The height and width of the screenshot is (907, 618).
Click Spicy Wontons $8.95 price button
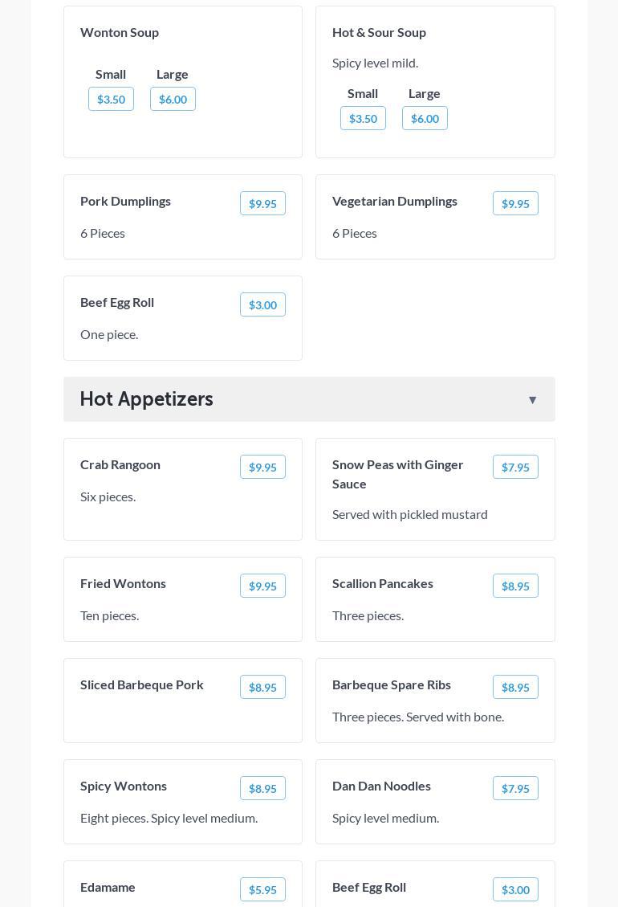pyautogui.click(x=262, y=789)
